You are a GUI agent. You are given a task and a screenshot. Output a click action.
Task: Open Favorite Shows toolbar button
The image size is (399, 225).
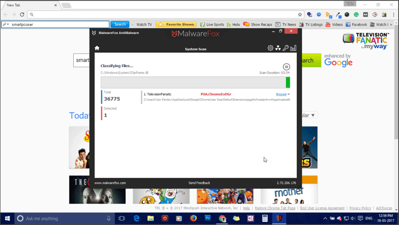[176, 24]
